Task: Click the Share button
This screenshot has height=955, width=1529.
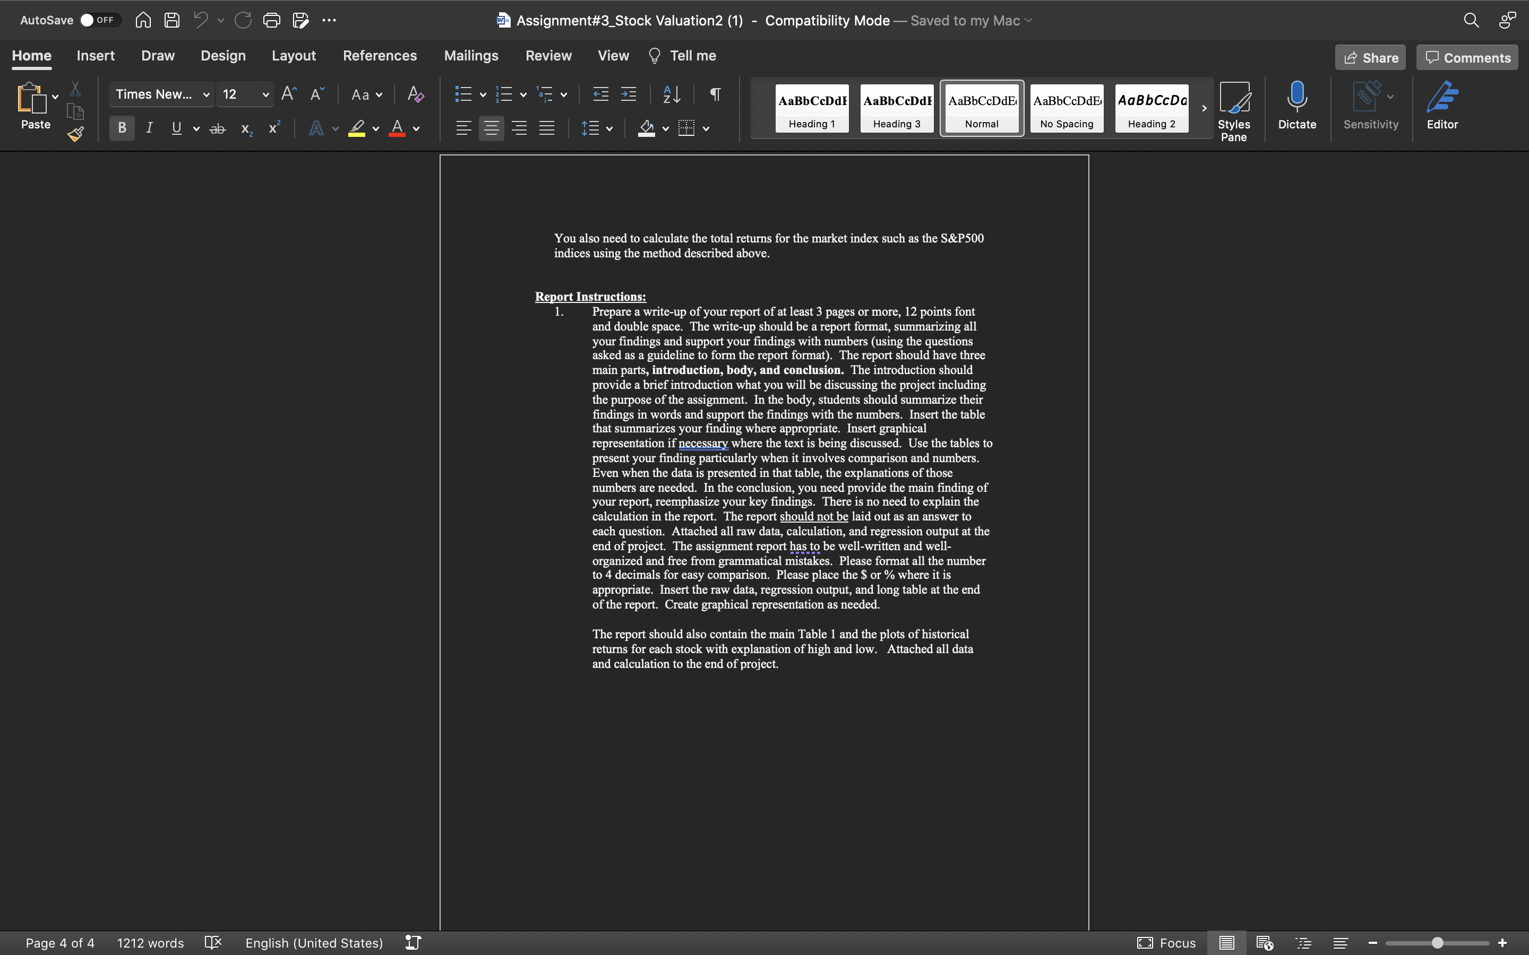Action: pos(1370,57)
